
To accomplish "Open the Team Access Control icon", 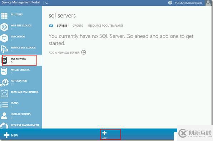I will tap(4, 93).
